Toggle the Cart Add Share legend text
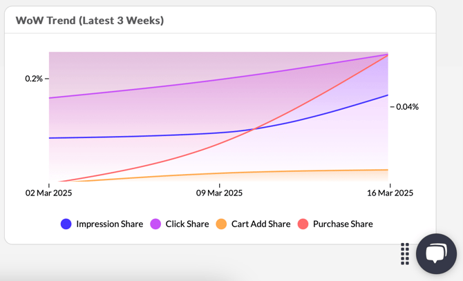Viewport: 463px width, 281px height. click(261, 224)
